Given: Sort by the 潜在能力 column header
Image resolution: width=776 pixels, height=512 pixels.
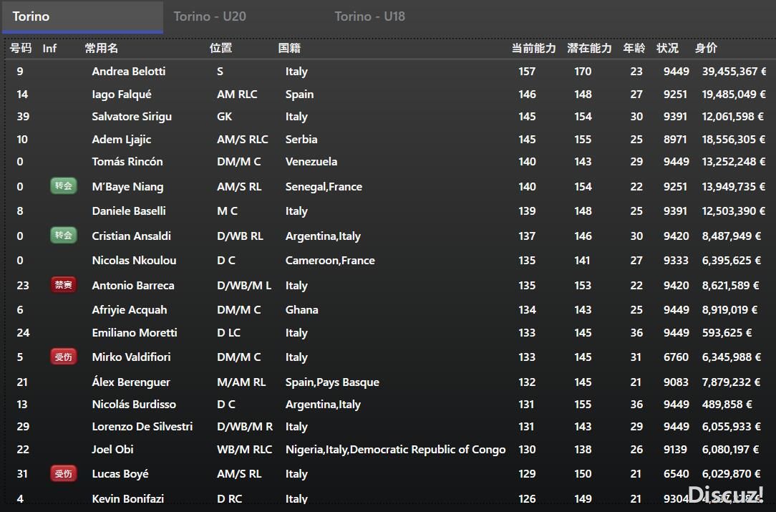Looking at the screenshot, I should (x=589, y=48).
